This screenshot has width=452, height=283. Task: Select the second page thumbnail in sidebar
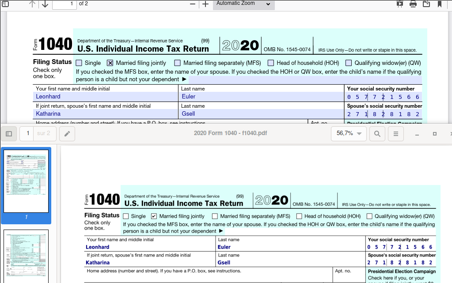tap(26, 256)
